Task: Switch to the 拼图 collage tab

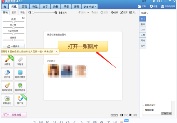Action: point(77,7)
